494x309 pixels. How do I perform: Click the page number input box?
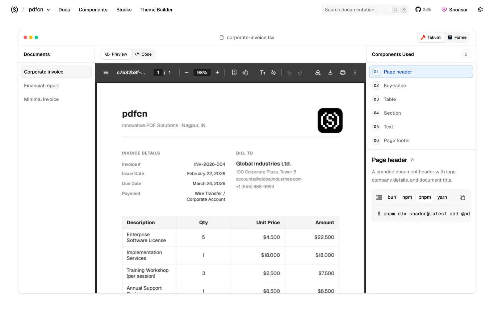coord(158,73)
